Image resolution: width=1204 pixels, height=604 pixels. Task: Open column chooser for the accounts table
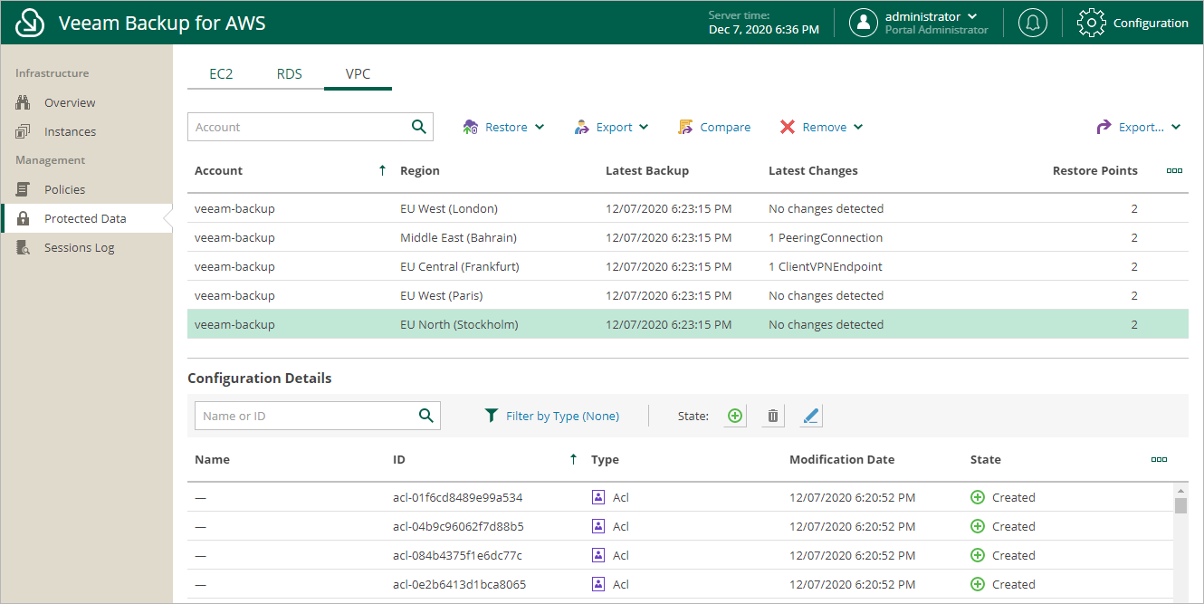pyautogui.click(x=1175, y=170)
